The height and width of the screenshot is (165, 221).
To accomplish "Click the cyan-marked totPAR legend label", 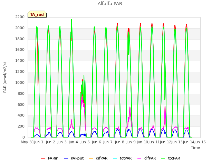I will [x=126, y=158].
